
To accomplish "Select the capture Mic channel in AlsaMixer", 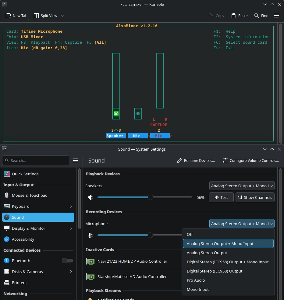I will click(x=160, y=136).
